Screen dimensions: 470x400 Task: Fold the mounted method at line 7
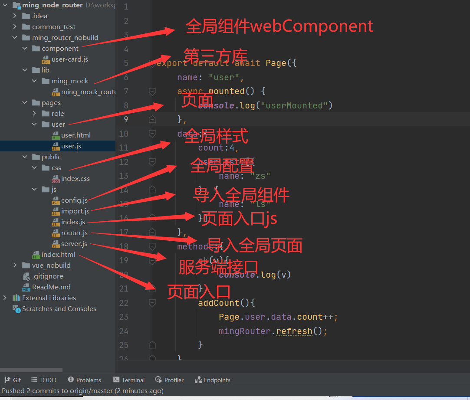click(152, 91)
